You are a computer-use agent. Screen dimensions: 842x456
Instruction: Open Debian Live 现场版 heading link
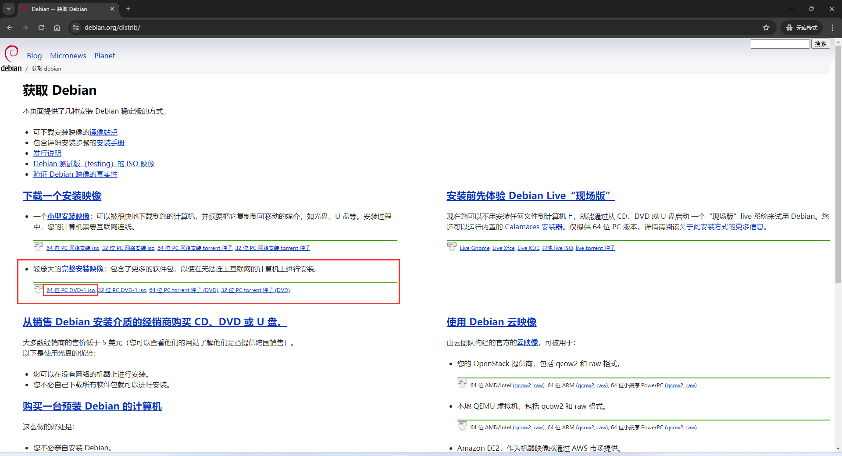click(531, 196)
